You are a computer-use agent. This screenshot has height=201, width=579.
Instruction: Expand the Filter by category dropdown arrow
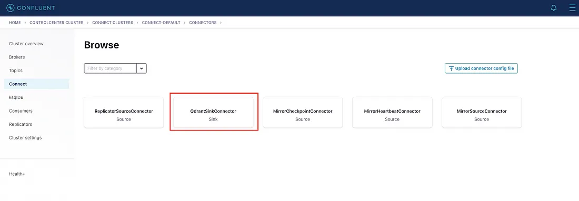142,68
